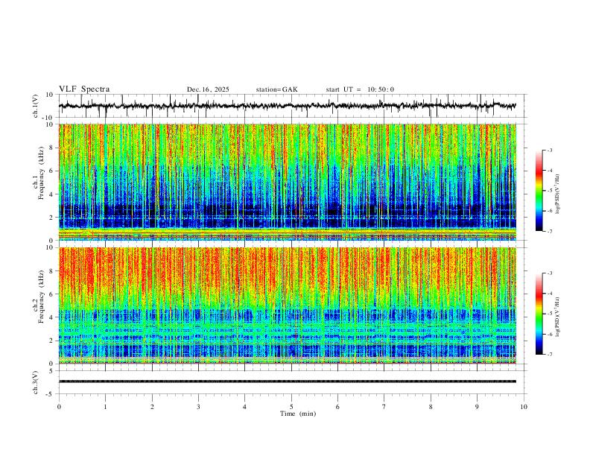Screen dimensions: 590x456
Task: Click the 'station=GAK' label
Action: click(x=276, y=89)
